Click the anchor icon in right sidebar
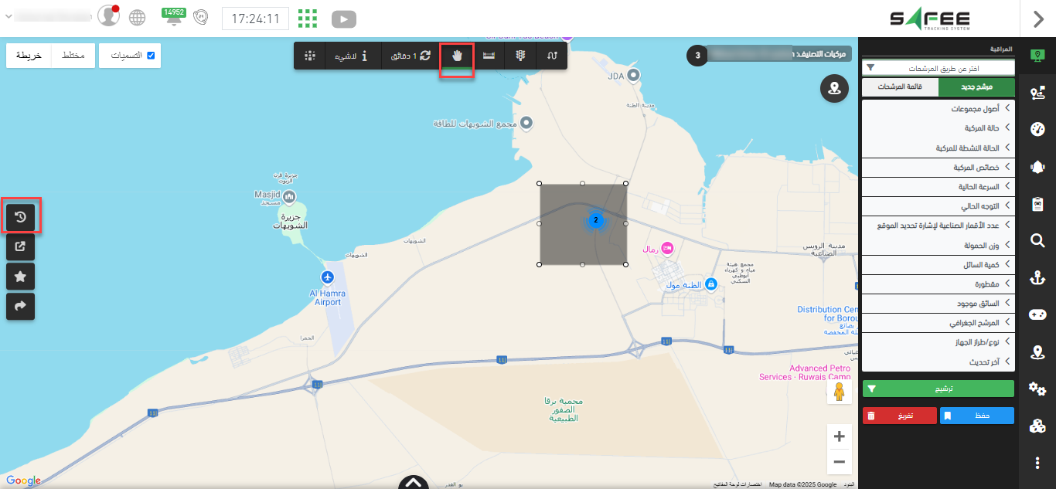 pyautogui.click(x=1037, y=278)
